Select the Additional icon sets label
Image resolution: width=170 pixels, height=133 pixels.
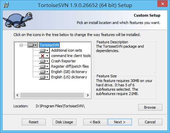tap(66, 50)
